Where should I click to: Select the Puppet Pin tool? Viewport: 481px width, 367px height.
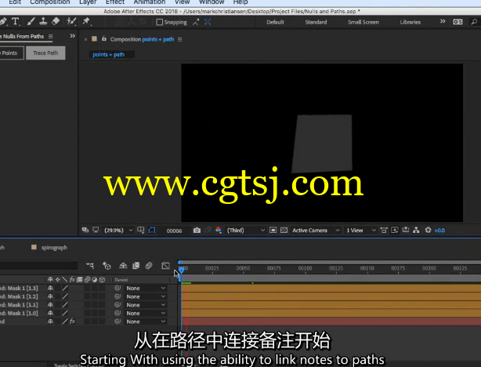click(86, 21)
